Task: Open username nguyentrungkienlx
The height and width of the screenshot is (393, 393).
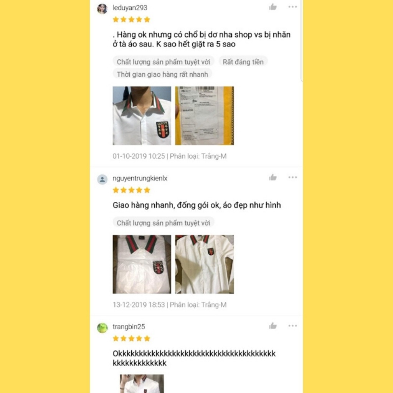Action: click(140, 178)
